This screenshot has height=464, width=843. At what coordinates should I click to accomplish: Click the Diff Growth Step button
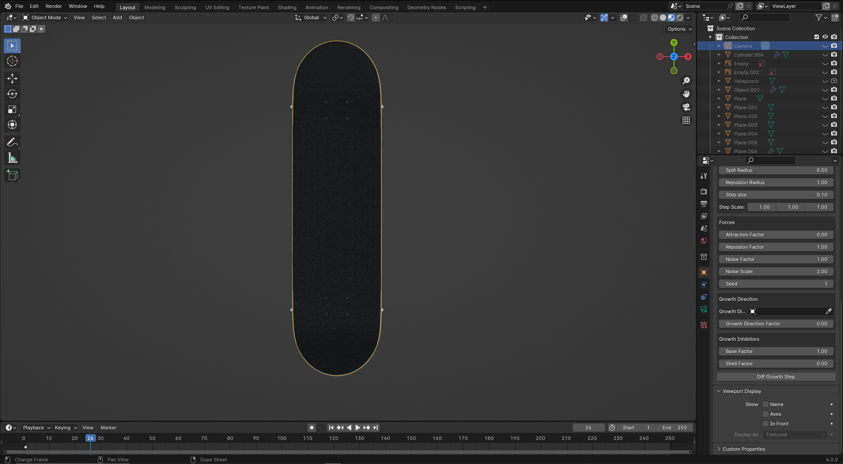click(775, 377)
